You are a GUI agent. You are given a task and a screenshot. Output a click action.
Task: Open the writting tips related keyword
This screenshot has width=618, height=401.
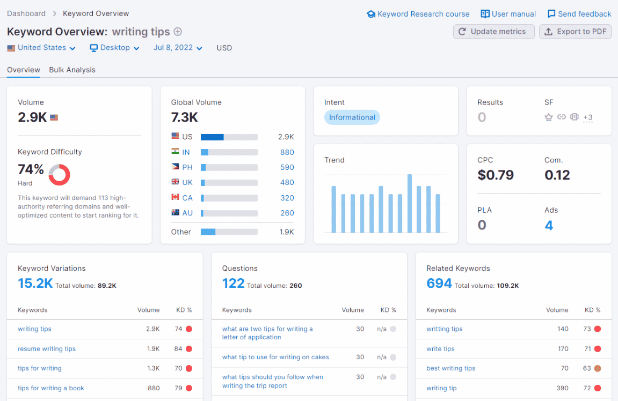point(444,329)
